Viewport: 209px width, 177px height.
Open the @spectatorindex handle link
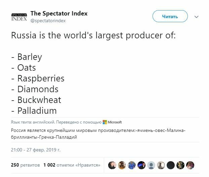point(48,21)
